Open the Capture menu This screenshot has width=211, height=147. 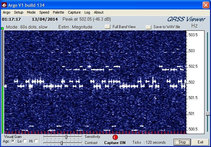(x=74, y=12)
